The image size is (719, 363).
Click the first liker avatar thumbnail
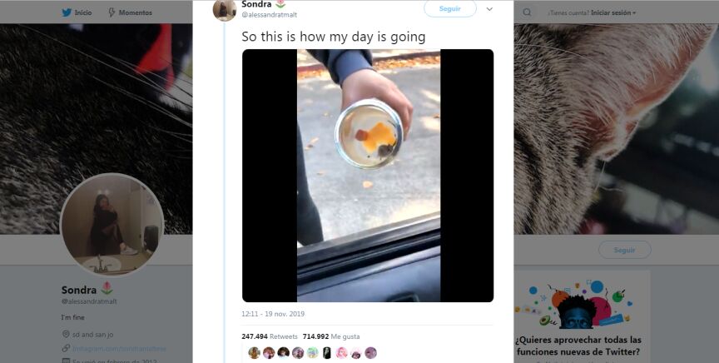click(255, 353)
